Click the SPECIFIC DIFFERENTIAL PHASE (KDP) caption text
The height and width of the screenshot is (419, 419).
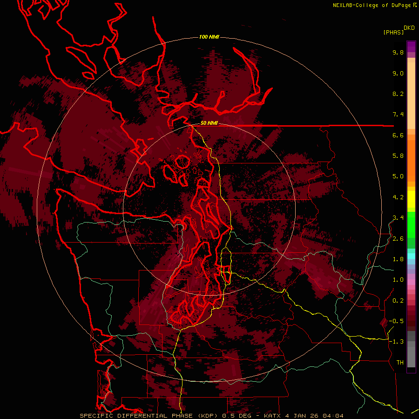click(148, 416)
